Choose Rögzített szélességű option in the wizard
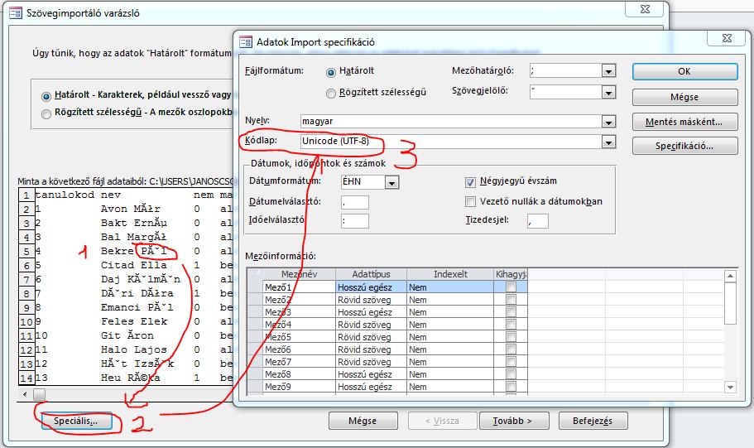 coord(46,114)
